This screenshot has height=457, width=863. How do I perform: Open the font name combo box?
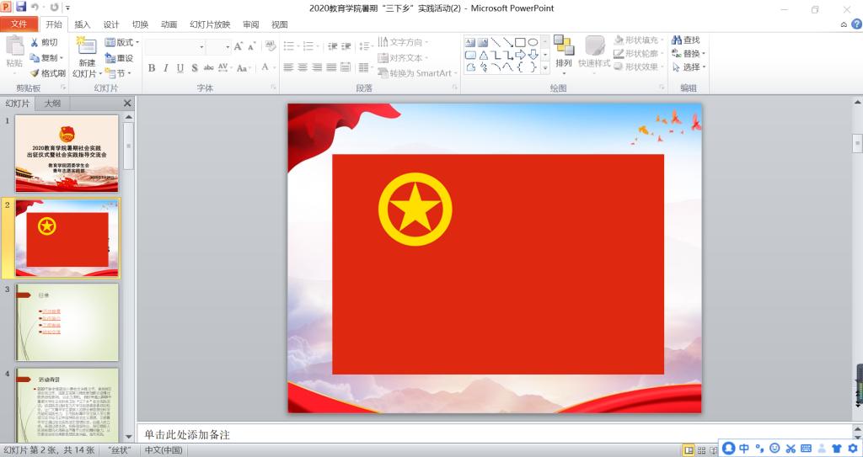click(x=175, y=47)
